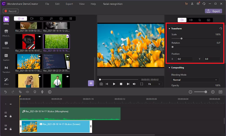Viewport: 226px width, 136px height.
Task: Fit timeline to window icon
Action: [x=220, y=92]
